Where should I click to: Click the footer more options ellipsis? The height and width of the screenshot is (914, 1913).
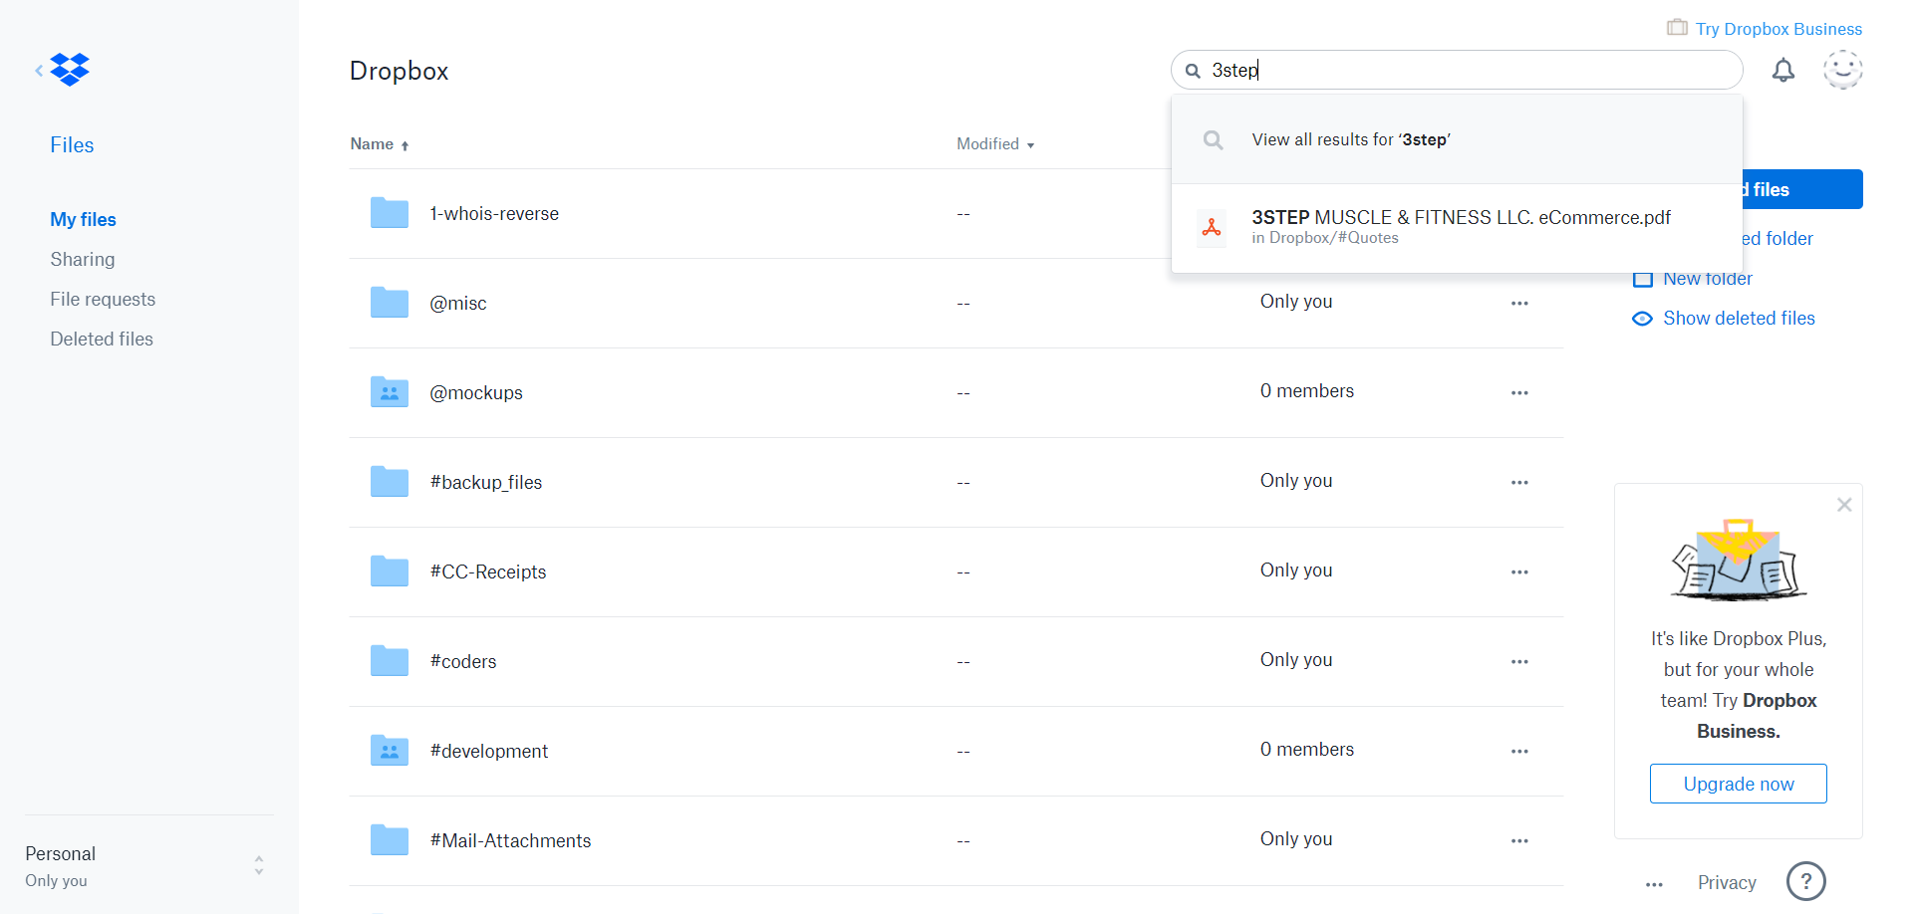(x=1654, y=884)
